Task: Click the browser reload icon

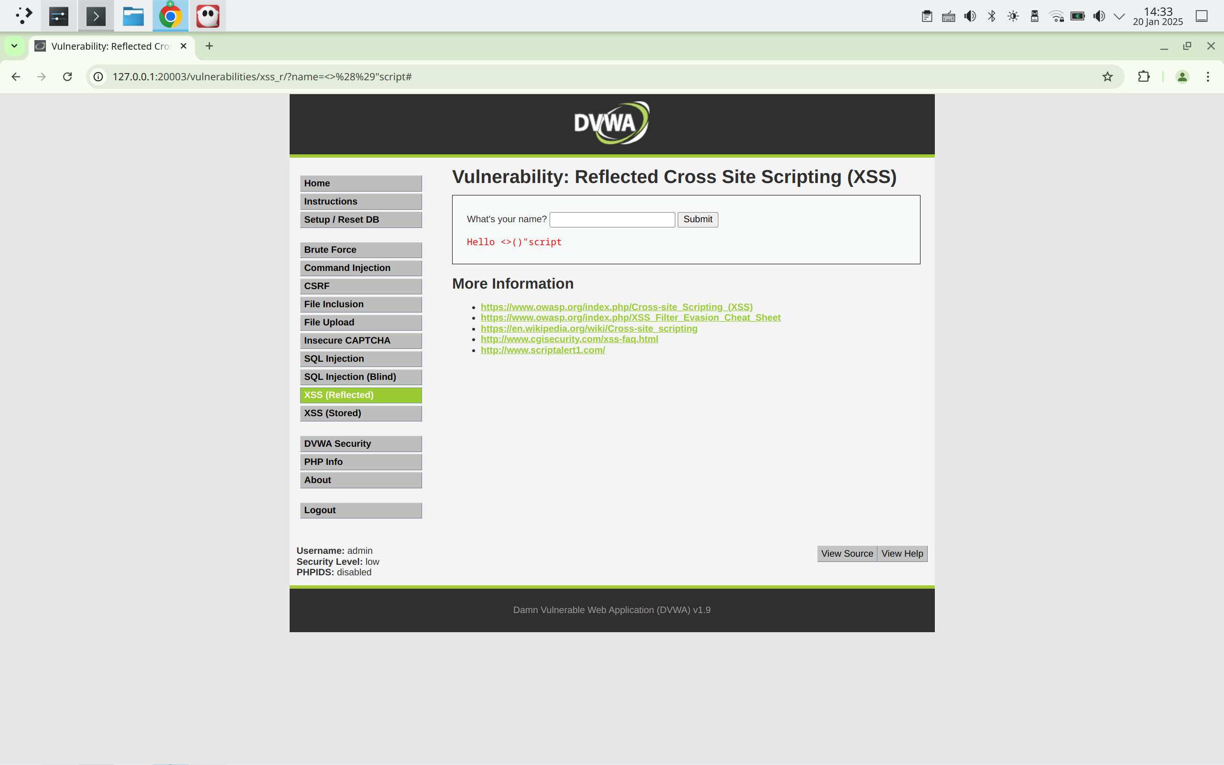Action: click(x=67, y=76)
